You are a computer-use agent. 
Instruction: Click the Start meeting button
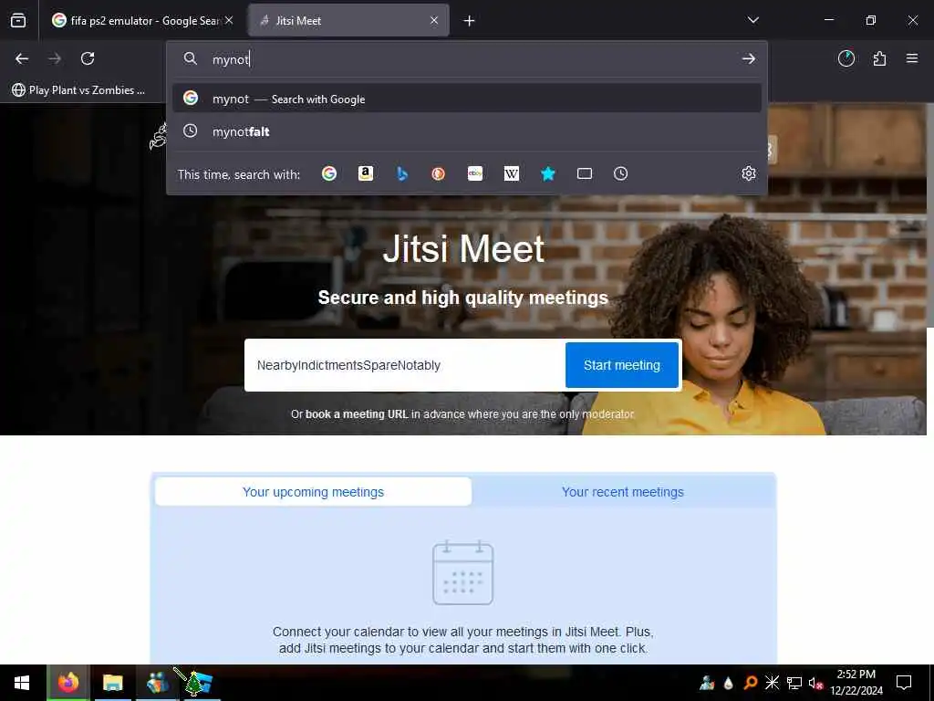[622, 365]
